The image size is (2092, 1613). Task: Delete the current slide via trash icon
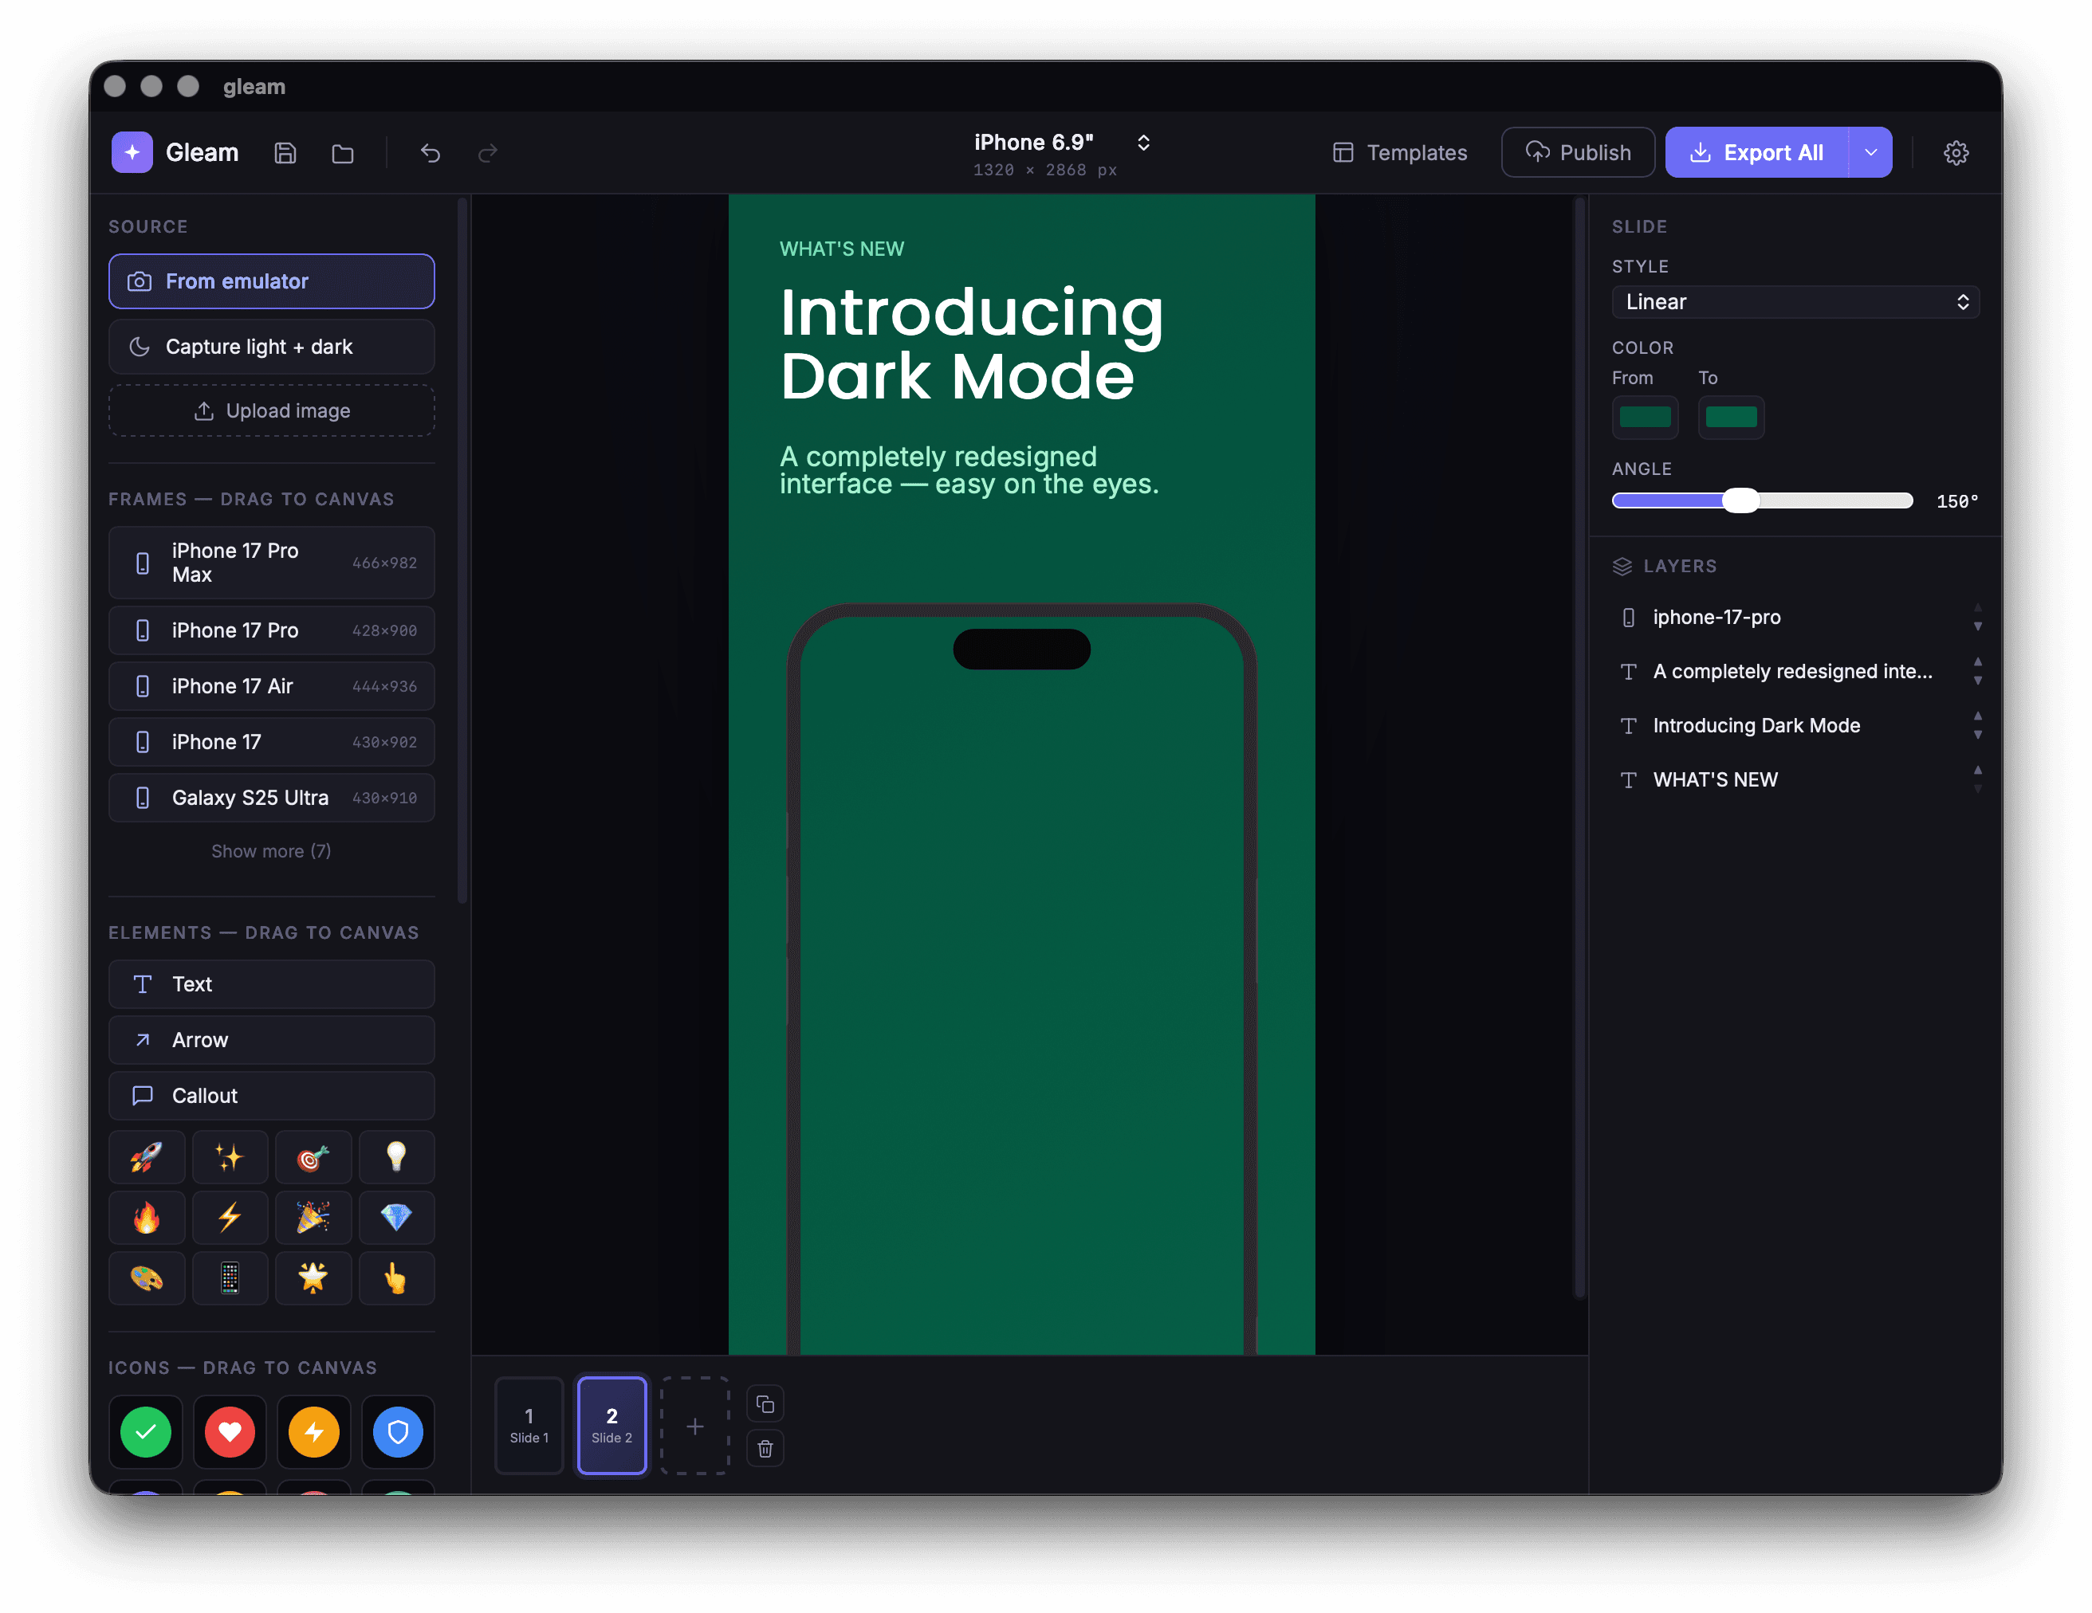click(765, 1447)
